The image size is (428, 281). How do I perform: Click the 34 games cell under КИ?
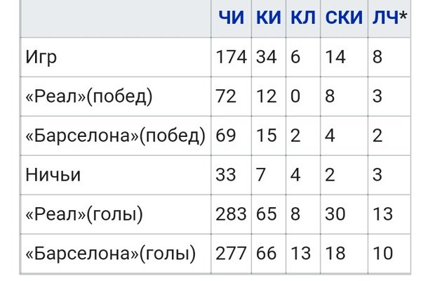click(267, 58)
